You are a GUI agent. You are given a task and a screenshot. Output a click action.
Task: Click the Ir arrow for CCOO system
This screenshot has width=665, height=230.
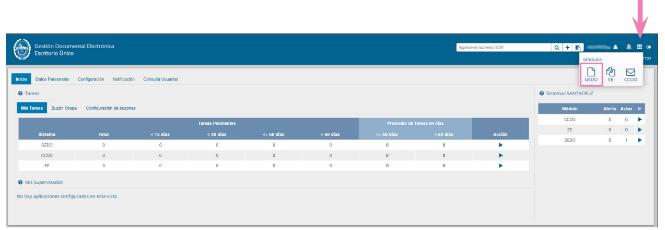pyautogui.click(x=639, y=120)
